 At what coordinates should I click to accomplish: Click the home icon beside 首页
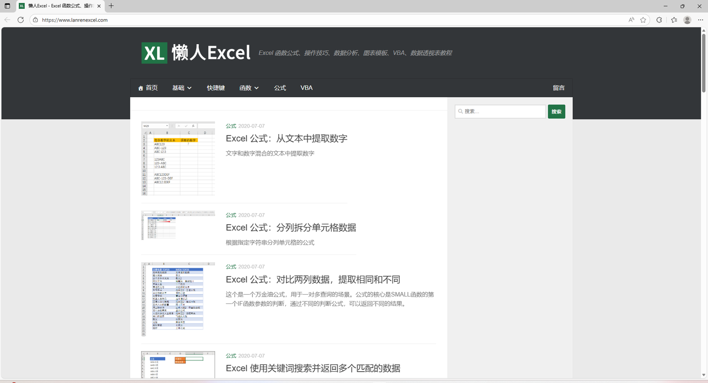(x=141, y=88)
